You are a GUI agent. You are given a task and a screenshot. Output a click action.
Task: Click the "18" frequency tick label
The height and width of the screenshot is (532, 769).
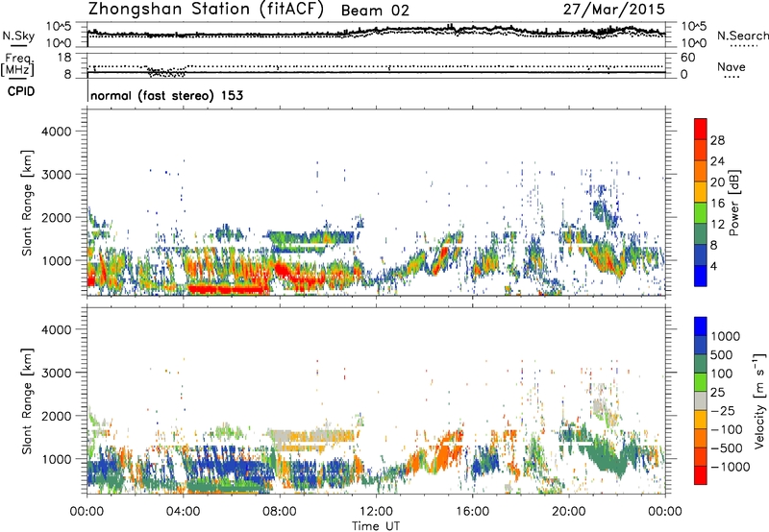coord(64,58)
